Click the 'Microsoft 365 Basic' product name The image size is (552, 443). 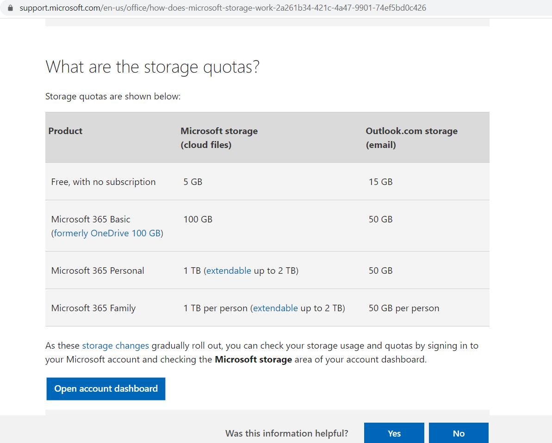[91, 219]
